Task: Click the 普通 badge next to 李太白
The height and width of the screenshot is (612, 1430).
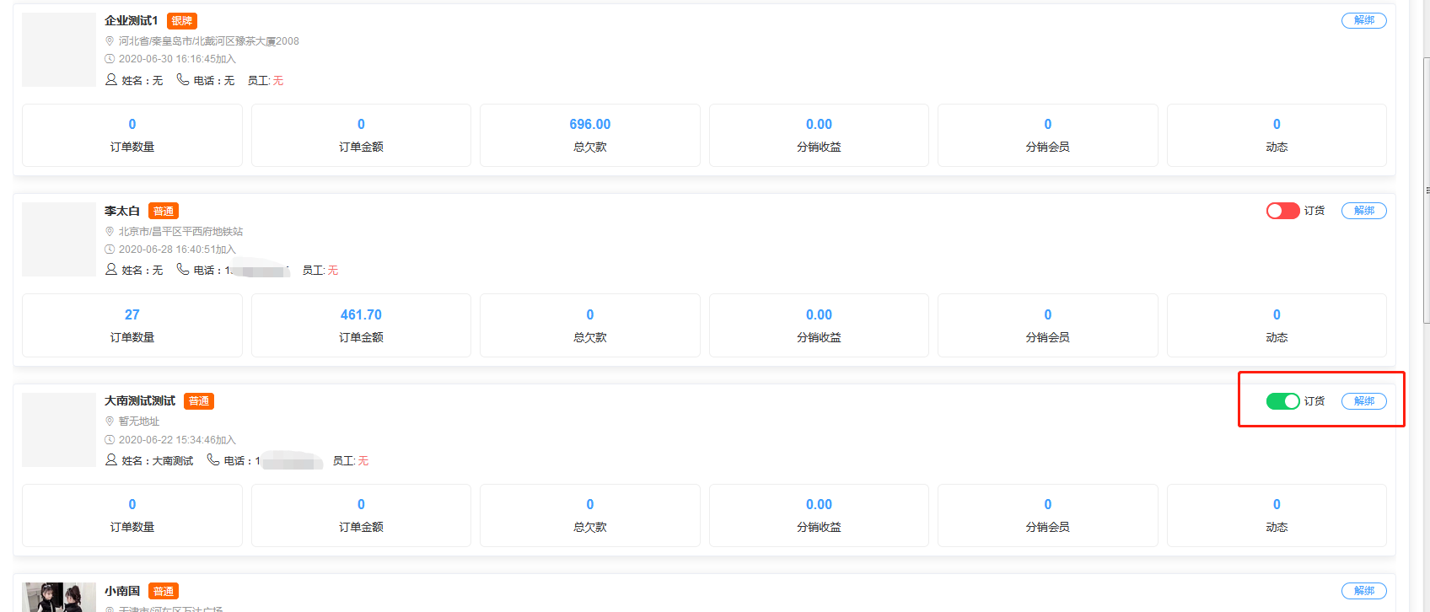Action: pos(164,212)
